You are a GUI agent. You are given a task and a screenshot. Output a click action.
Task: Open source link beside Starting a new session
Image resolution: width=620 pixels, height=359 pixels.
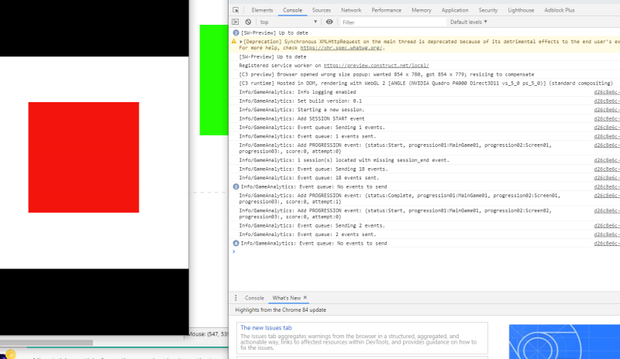[607, 110]
